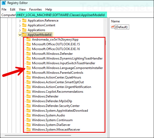Select the (Default) value entry

[122, 27]
